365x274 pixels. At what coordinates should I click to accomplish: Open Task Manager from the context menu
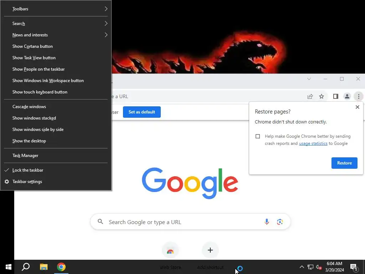pyautogui.click(x=56, y=156)
